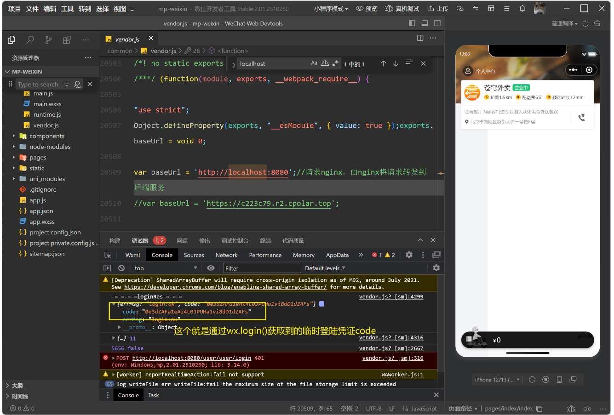Start 真机调试 real device debugging
The image size is (614, 415).
[x=402, y=9]
